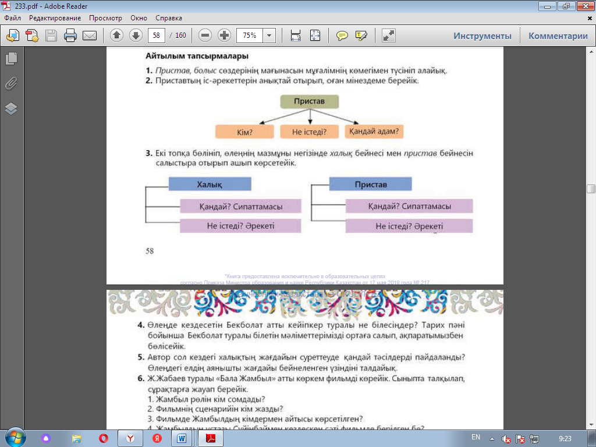Click the Қандай адам? box
This screenshot has width=596, height=447.
[374, 132]
